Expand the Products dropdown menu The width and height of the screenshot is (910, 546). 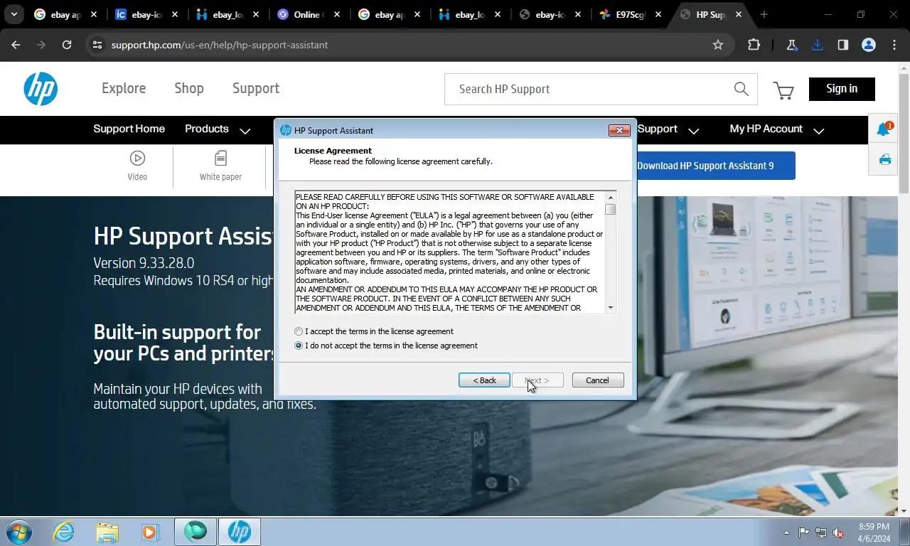click(218, 129)
